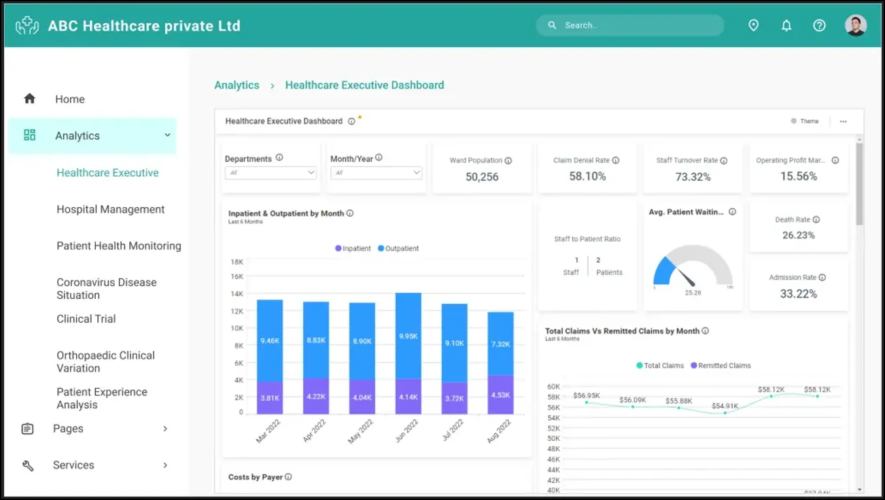Click the Staff Turnover Rate value 73.32%
The image size is (885, 500).
(692, 177)
